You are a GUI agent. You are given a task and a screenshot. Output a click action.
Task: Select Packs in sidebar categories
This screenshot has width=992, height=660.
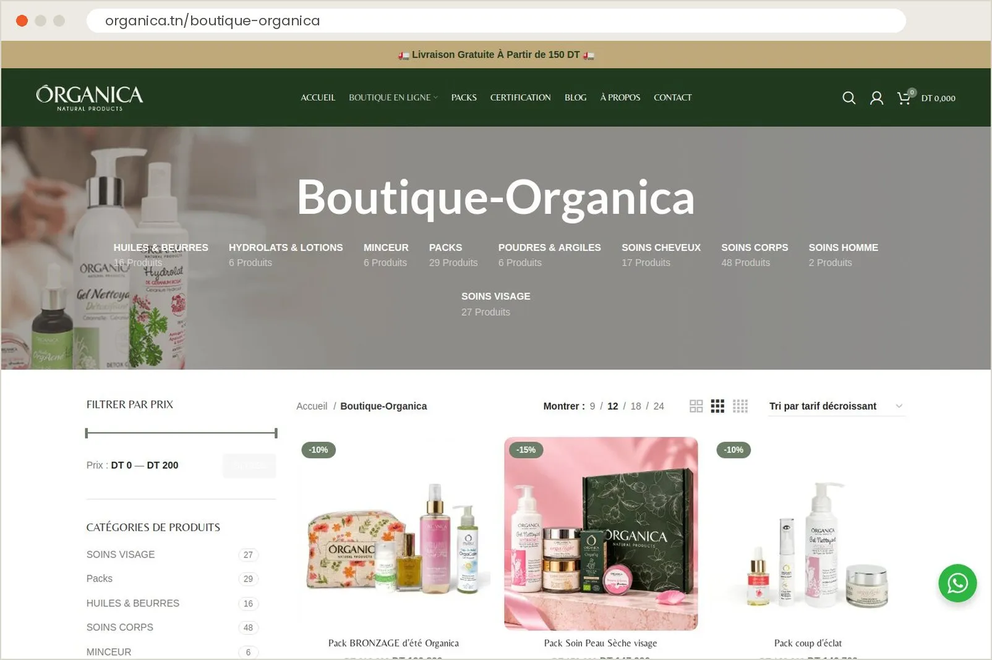click(100, 578)
